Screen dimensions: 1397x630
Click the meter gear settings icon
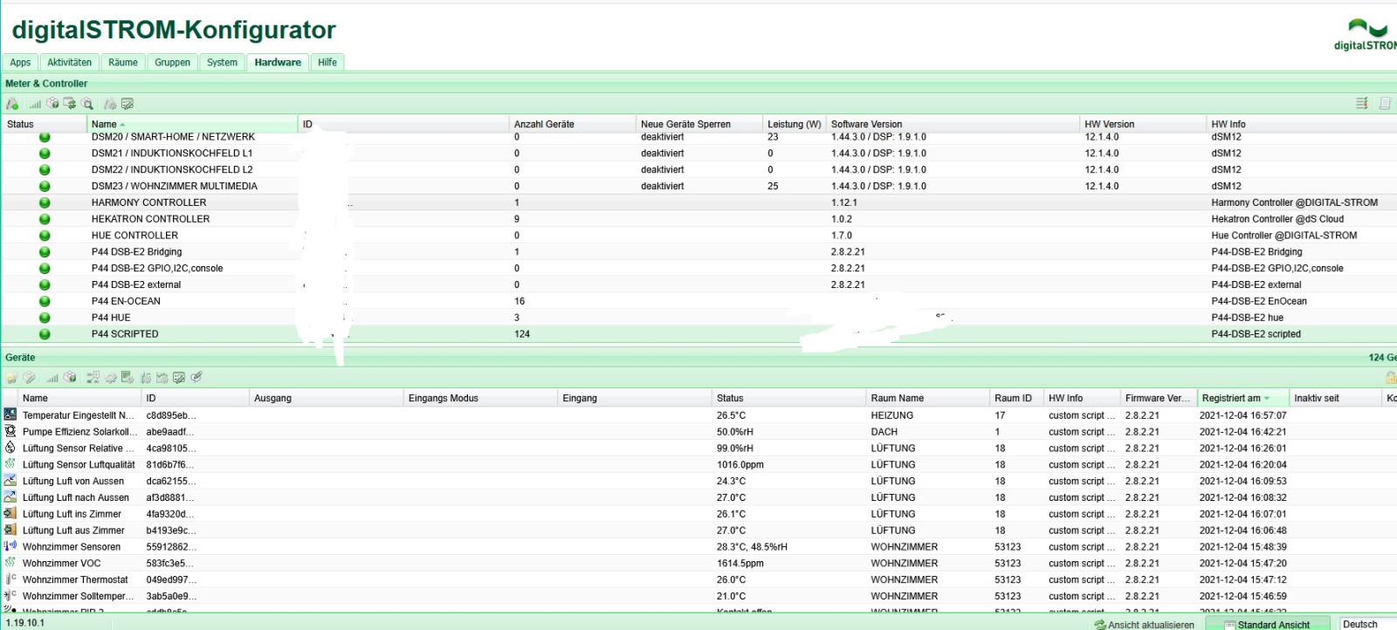[110, 104]
